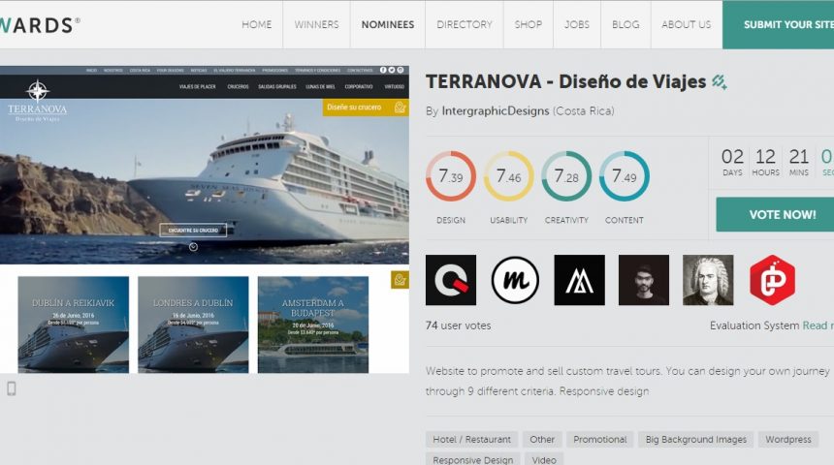
Task: Open the WINNERS page from the navigation
Action: [316, 24]
